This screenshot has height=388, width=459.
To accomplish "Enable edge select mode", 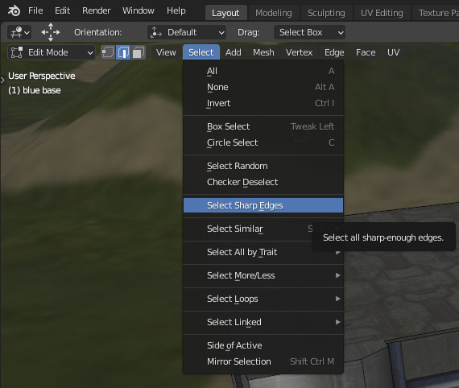I will tap(123, 52).
